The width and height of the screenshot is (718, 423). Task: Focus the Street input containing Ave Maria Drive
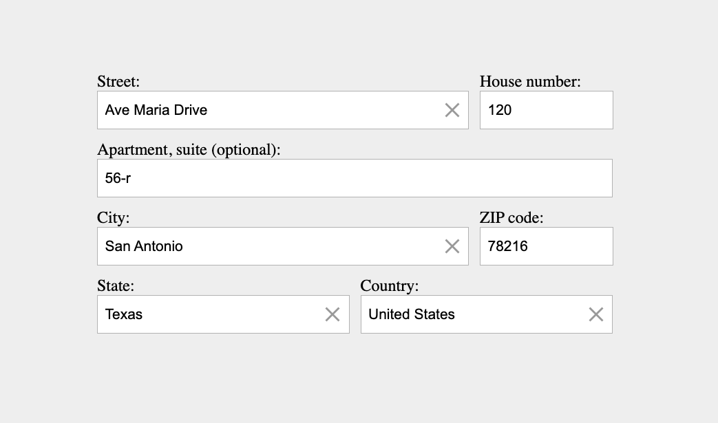[268, 110]
